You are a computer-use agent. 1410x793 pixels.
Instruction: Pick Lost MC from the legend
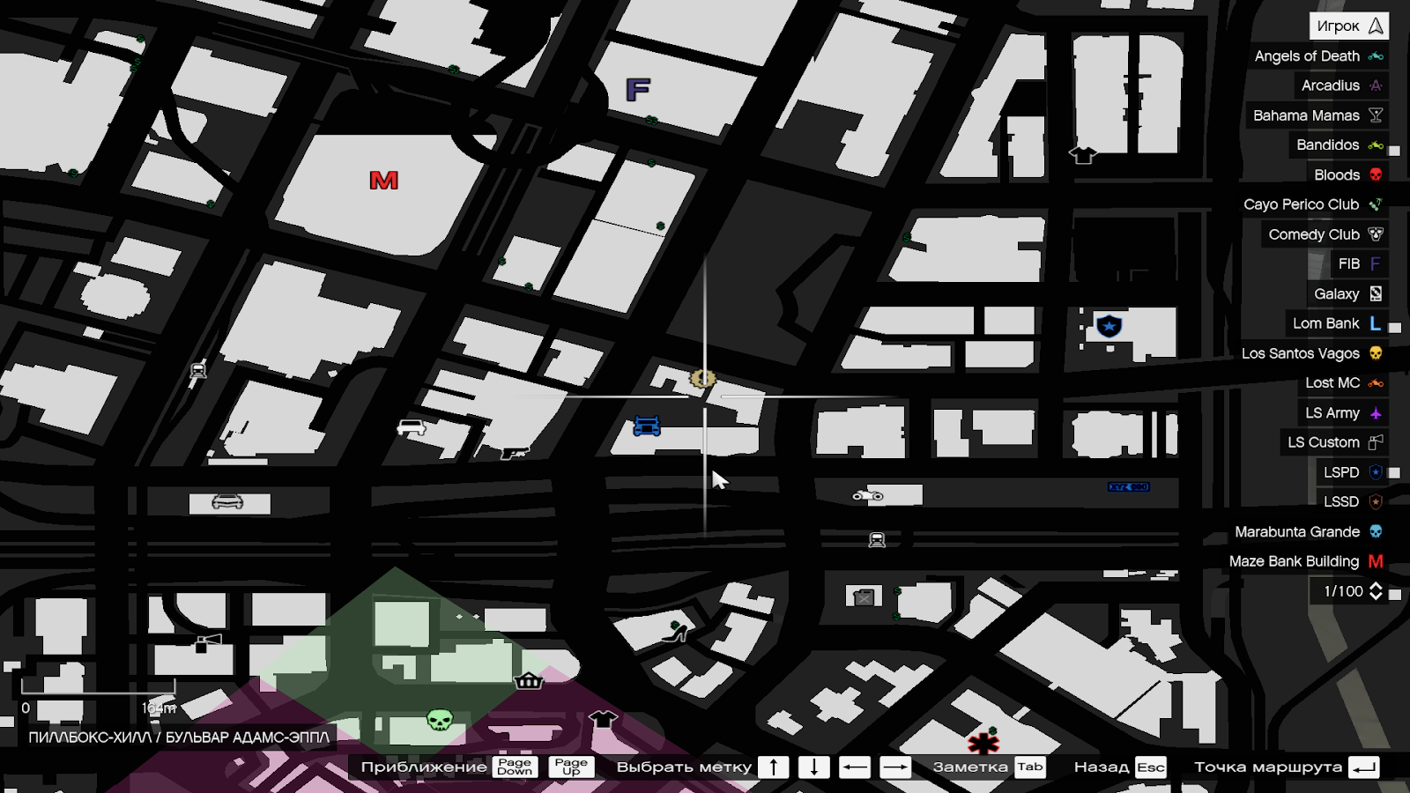point(1343,382)
